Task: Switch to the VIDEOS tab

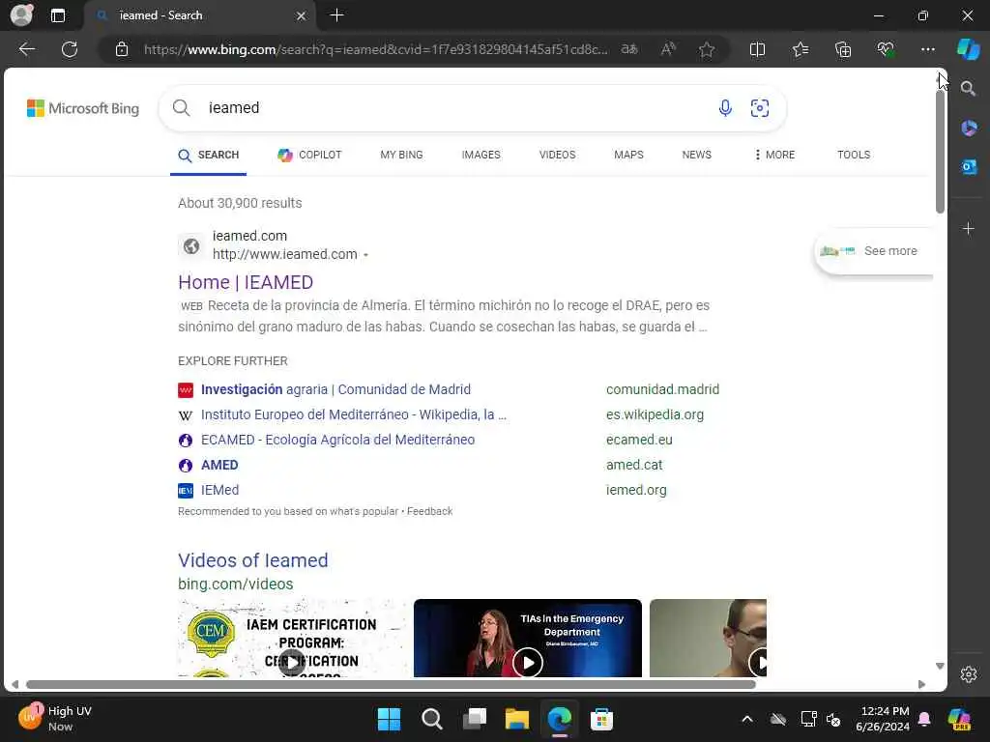Action: point(558,156)
